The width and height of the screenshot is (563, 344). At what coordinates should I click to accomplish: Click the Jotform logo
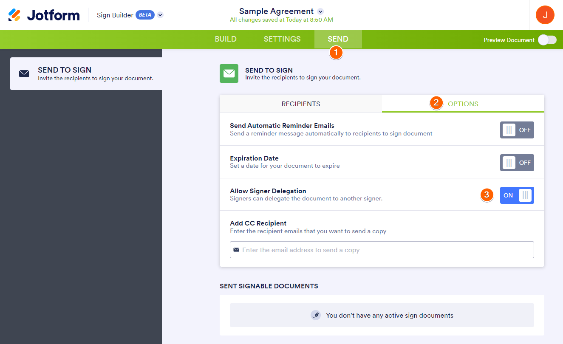(x=44, y=15)
